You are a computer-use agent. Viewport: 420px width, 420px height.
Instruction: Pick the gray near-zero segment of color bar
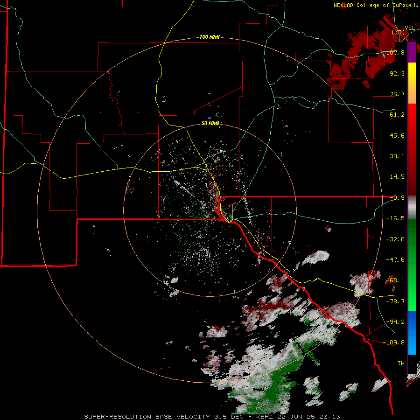(412, 208)
